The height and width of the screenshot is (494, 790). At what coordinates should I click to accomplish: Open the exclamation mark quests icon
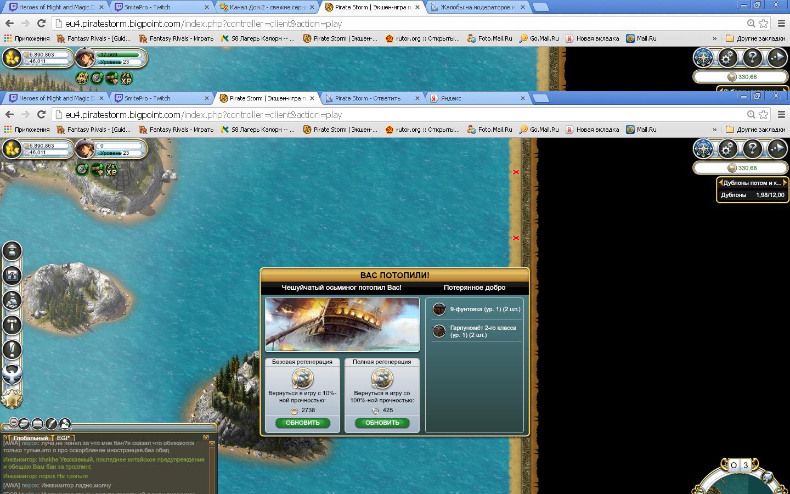tap(12, 350)
